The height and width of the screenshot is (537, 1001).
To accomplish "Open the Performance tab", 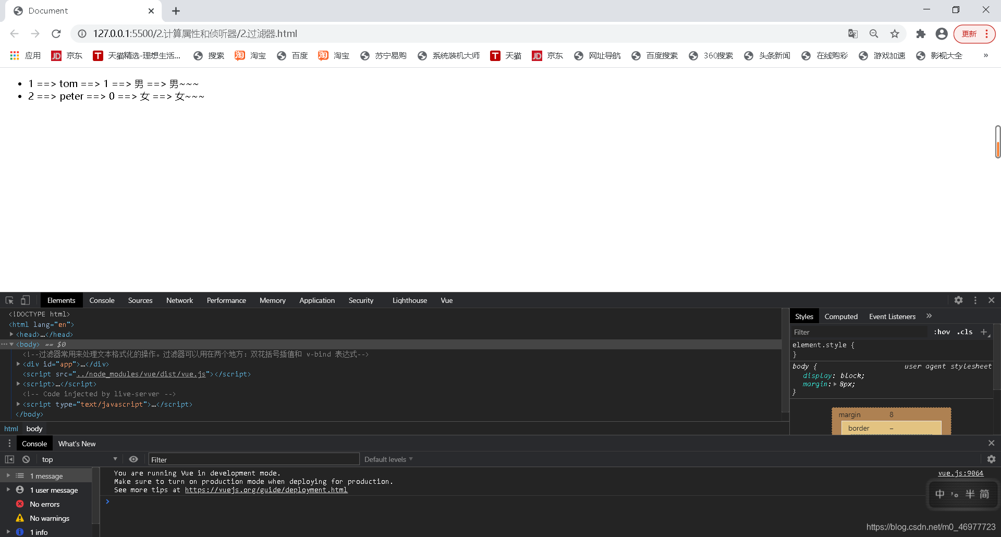I will point(226,300).
